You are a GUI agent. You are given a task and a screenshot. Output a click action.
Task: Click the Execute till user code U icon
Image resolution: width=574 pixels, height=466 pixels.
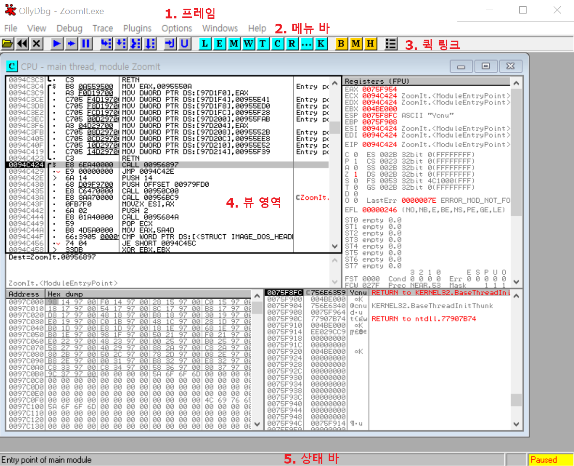[x=184, y=44]
